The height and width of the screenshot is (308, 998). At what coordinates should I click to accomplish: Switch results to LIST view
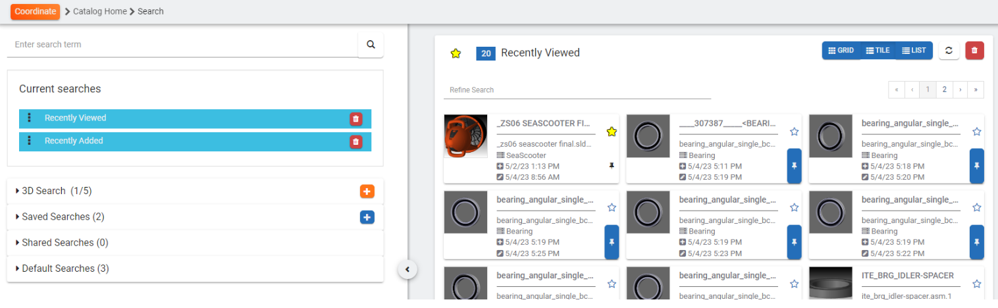(914, 51)
